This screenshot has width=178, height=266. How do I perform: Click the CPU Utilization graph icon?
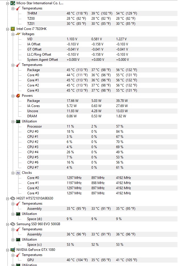(18, 121)
